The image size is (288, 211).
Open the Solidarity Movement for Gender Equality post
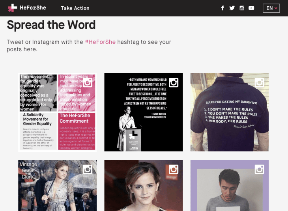click(57, 112)
